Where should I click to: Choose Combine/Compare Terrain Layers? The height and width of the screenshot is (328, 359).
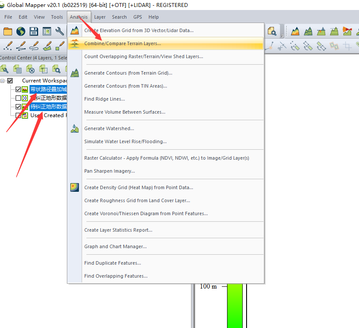click(165, 43)
